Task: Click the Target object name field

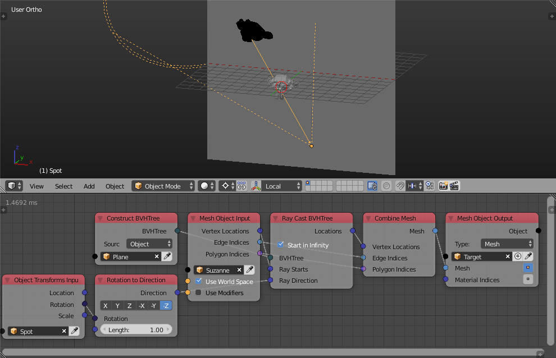Action: coord(482,256)
